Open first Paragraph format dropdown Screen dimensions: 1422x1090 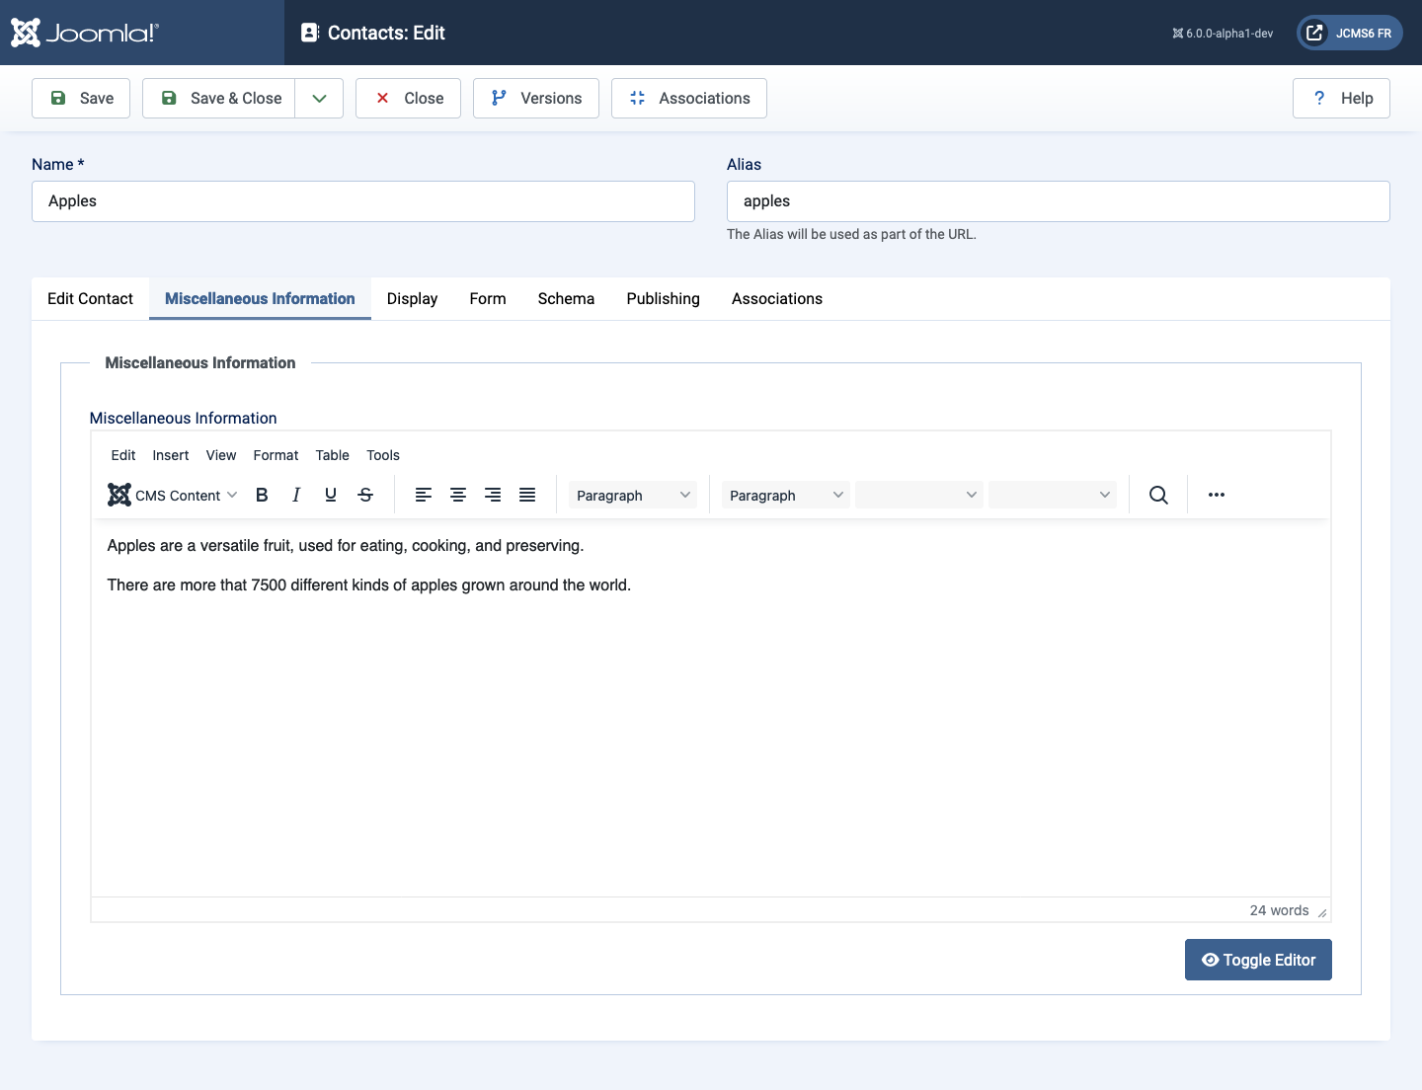click(x=632, y=495)
